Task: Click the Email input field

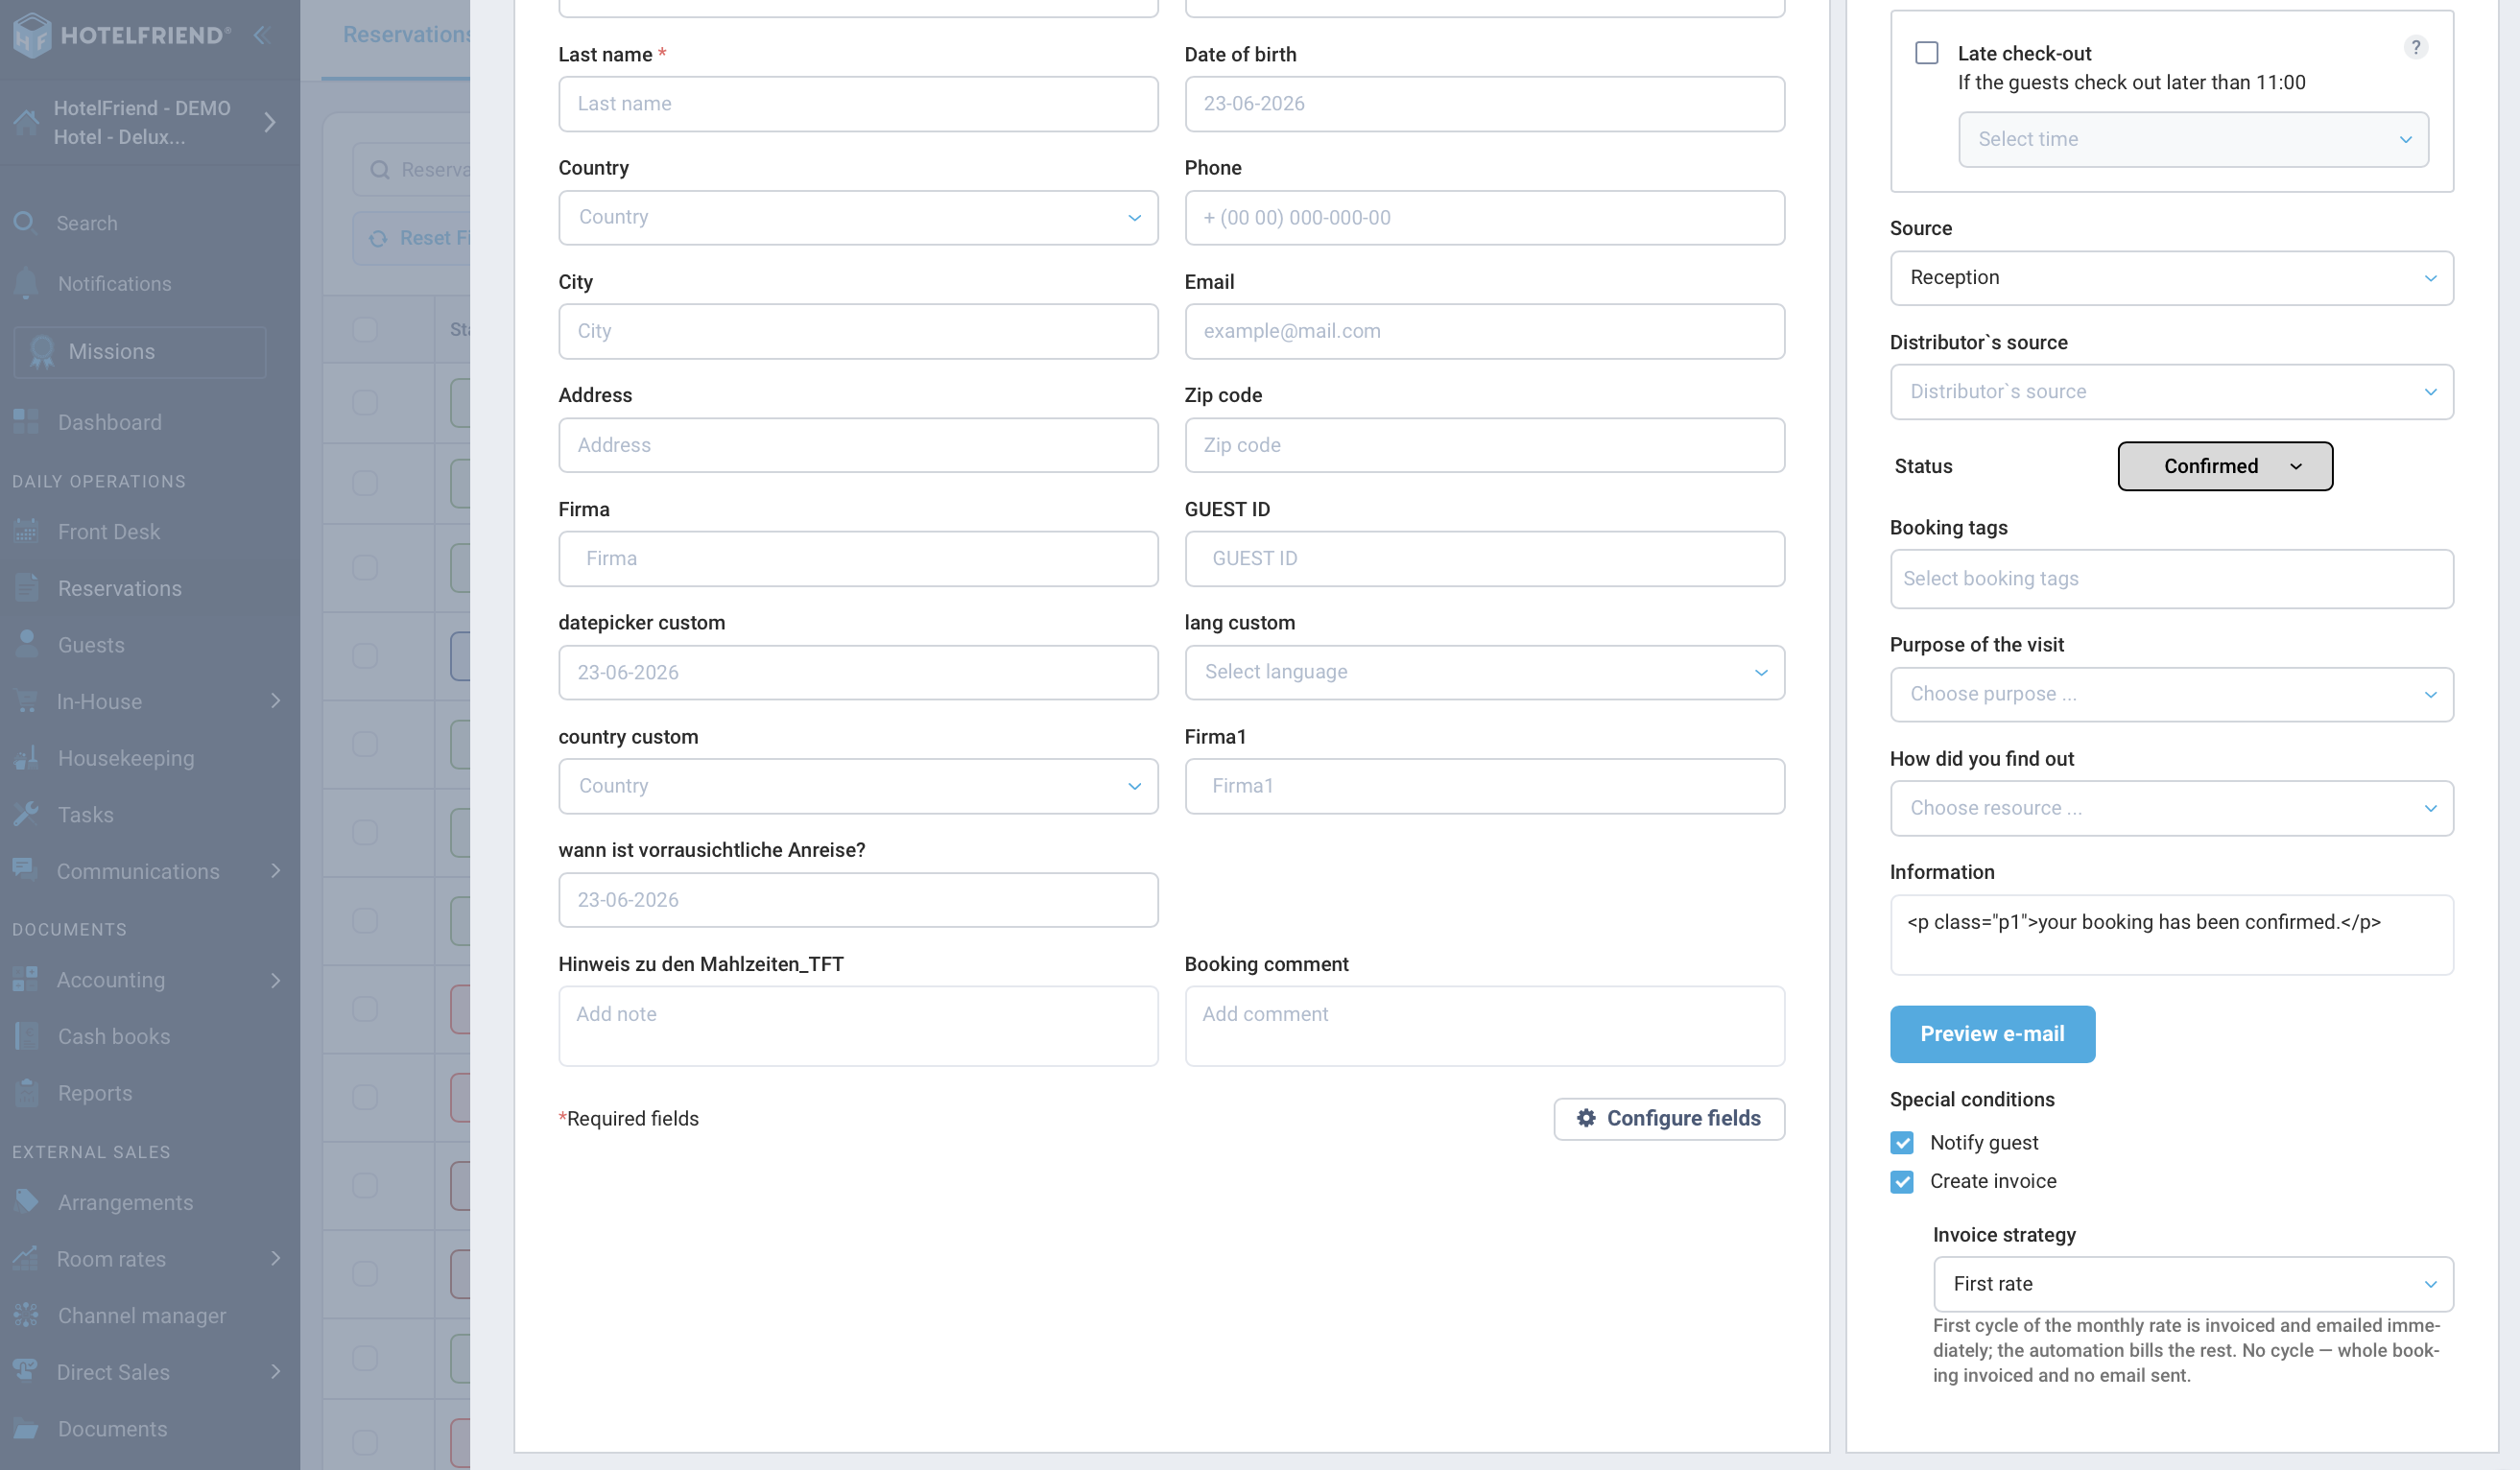Action: click(1484, 331)
